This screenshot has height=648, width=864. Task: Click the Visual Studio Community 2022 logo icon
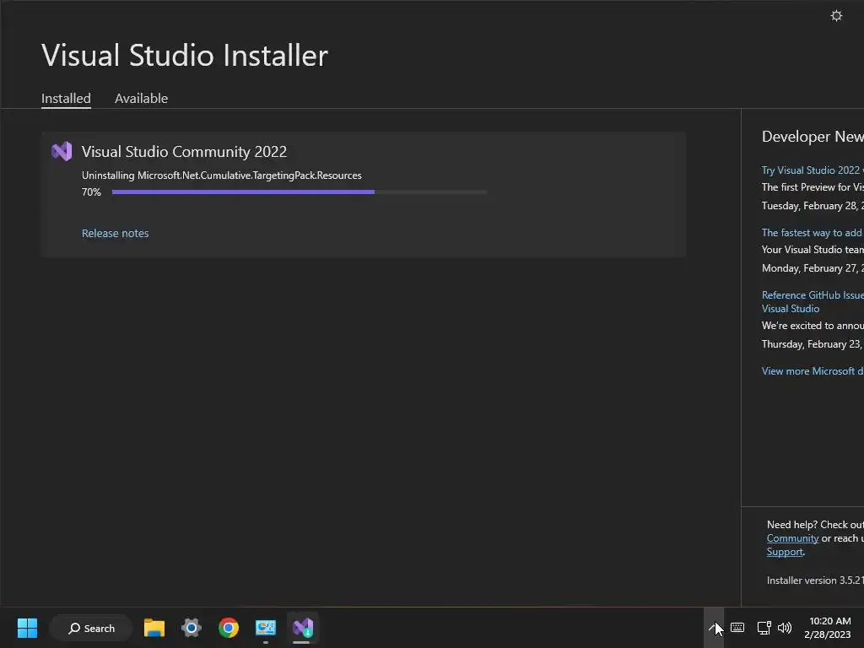point(62,151)
